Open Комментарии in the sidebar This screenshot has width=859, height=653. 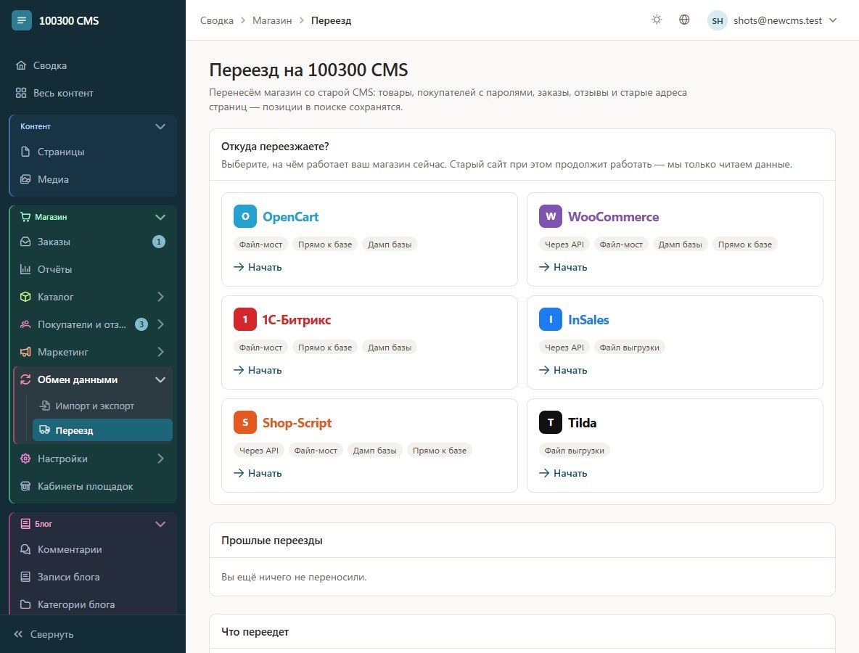tap(93, 549)
